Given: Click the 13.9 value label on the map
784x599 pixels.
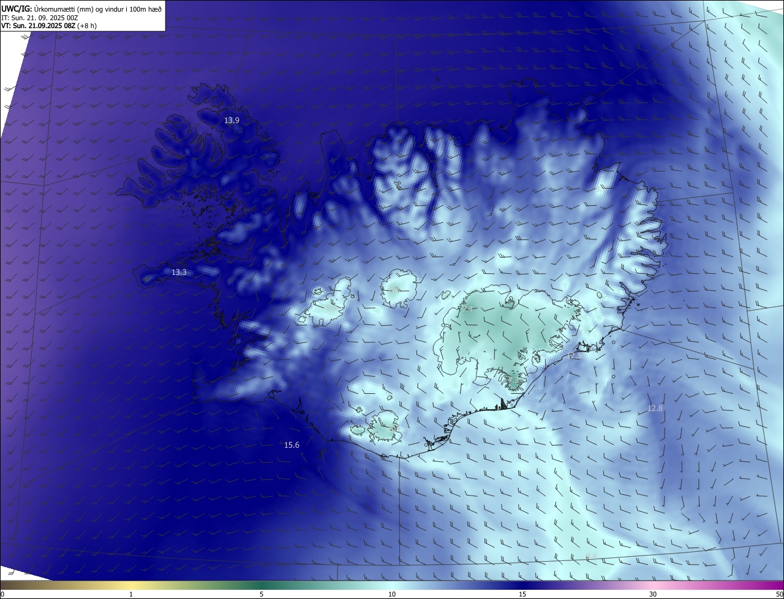Looking at the screenshot, I should (232, 121).
